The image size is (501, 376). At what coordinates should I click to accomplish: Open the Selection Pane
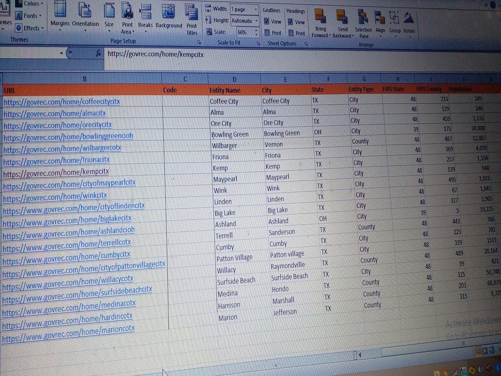(363, 24)
